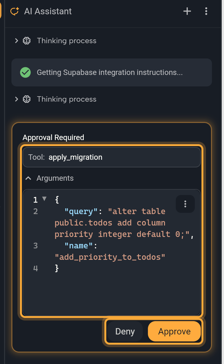Open the code editor options menu
This screenshot has height=364, width=224.
tap(185, 204)
